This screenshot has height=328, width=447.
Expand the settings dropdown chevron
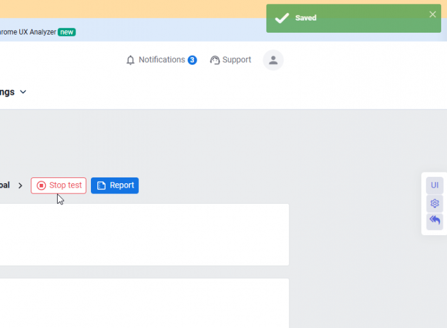point(23,92)
